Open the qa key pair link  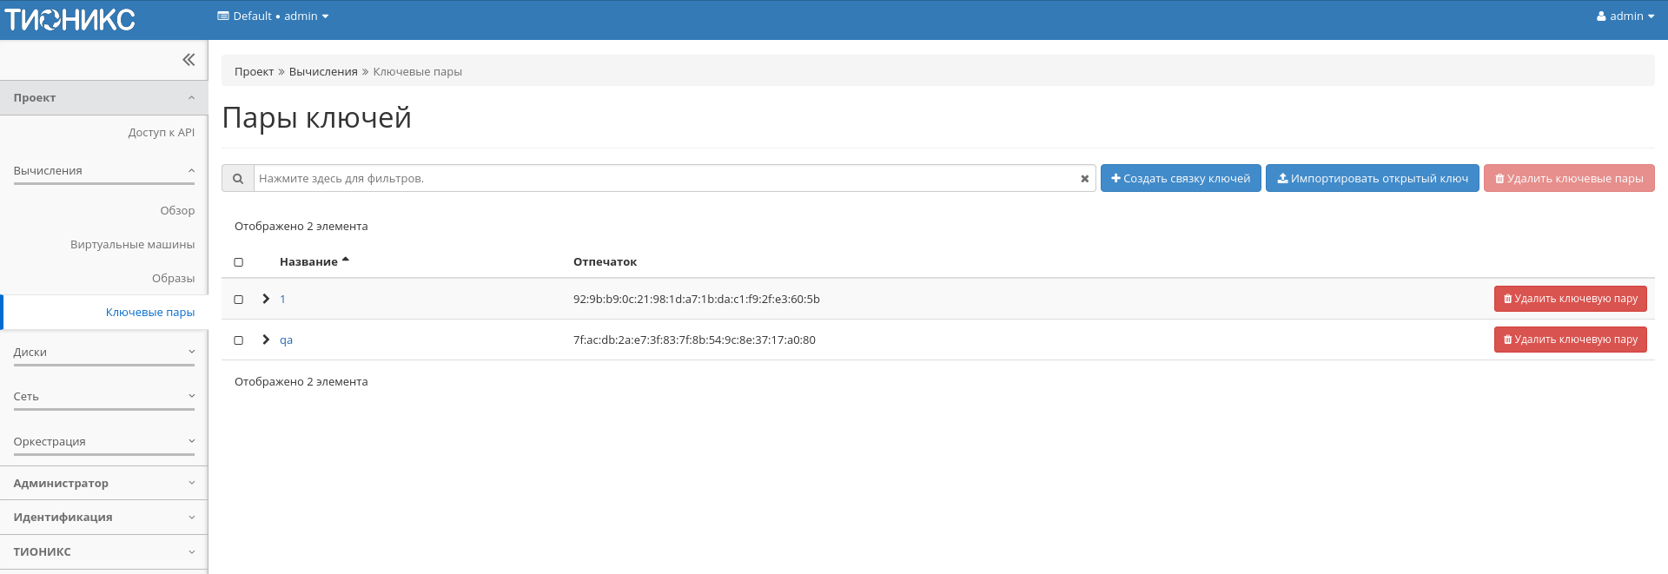pos(286,340)
